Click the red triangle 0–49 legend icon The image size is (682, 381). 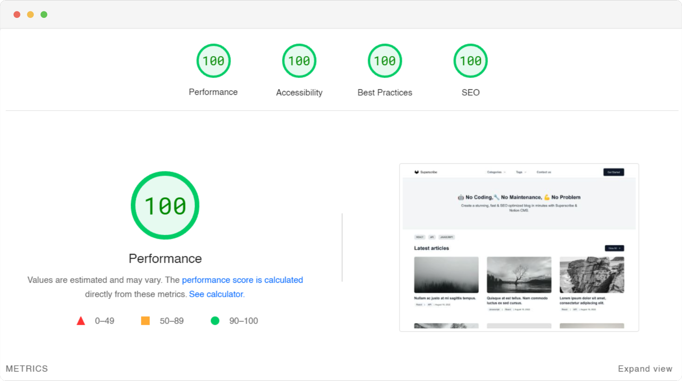click(81, 321)
